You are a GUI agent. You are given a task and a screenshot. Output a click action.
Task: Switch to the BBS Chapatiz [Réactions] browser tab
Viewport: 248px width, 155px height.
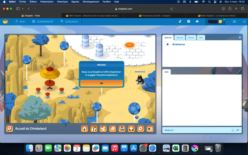coord(92,16)
